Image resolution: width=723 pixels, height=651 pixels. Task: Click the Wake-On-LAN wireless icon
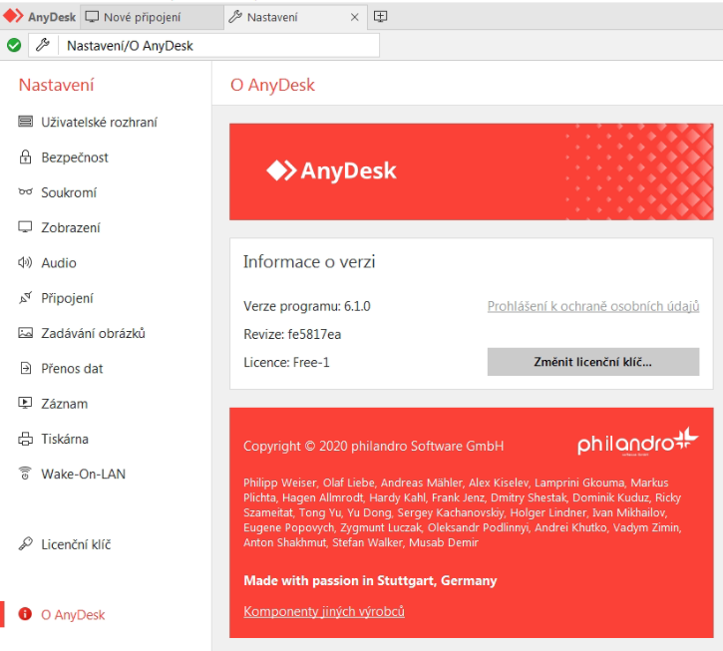25,473
